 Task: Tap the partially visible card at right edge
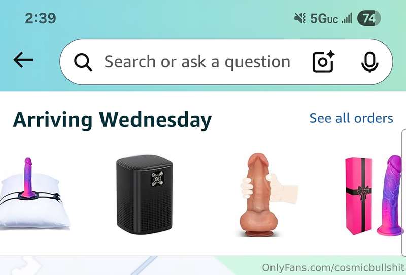[403, 193]
